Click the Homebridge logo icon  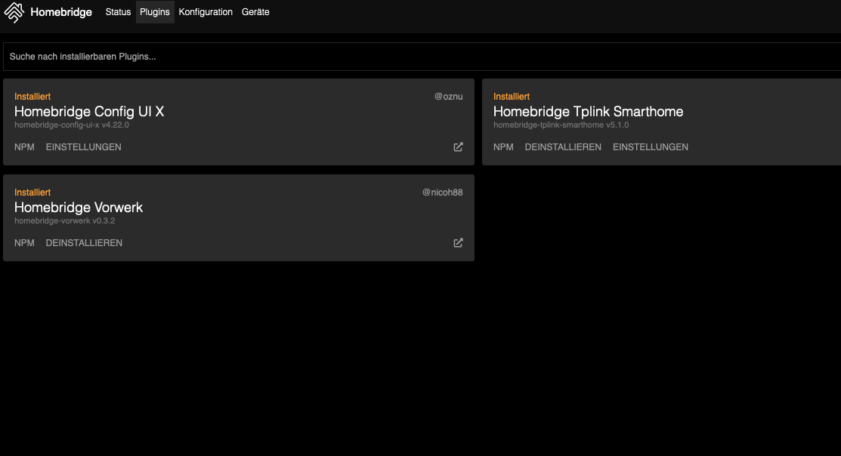click(14, 12)
